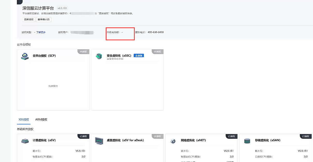Viewport: 313px width, 162px height.
Task: Click the 已授权CPU颗数 label in the aSAN card
Action: [x=264, y=157]
